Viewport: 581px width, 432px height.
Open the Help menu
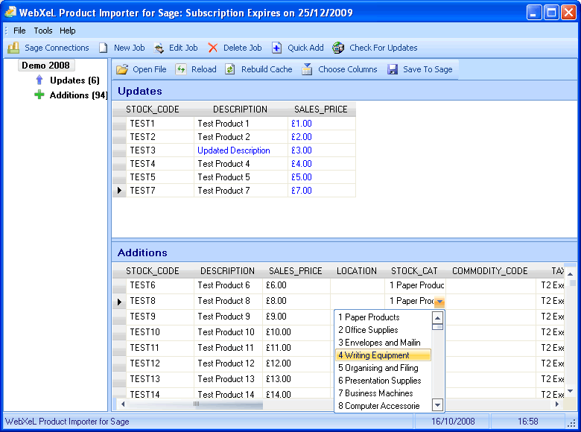pos(68,31)
